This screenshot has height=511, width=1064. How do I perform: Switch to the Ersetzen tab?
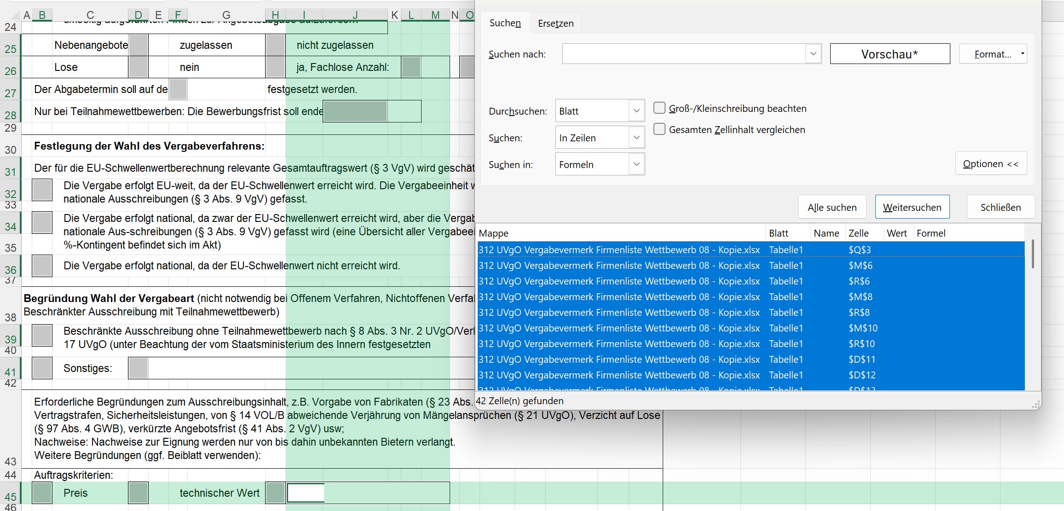coord(555,23)
